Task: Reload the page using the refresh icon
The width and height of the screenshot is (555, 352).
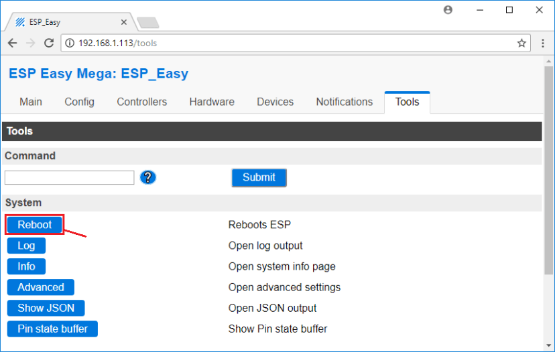Action: (x=49, y=43)
